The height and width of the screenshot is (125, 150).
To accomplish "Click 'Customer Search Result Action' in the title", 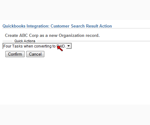I will tap(81, 26).
